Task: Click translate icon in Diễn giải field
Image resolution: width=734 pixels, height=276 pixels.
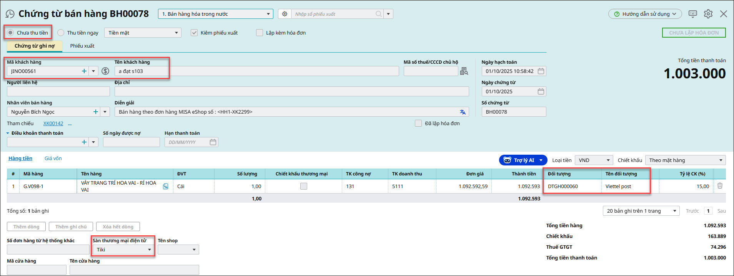Action: [463, 112]
